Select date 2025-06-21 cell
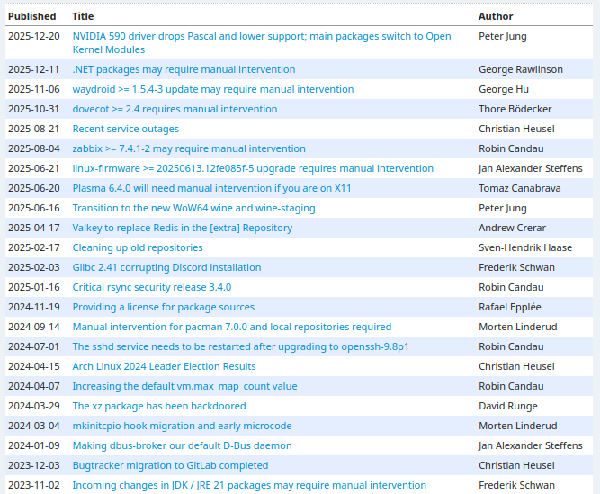 pyautogui.click(x=33, y=169)
